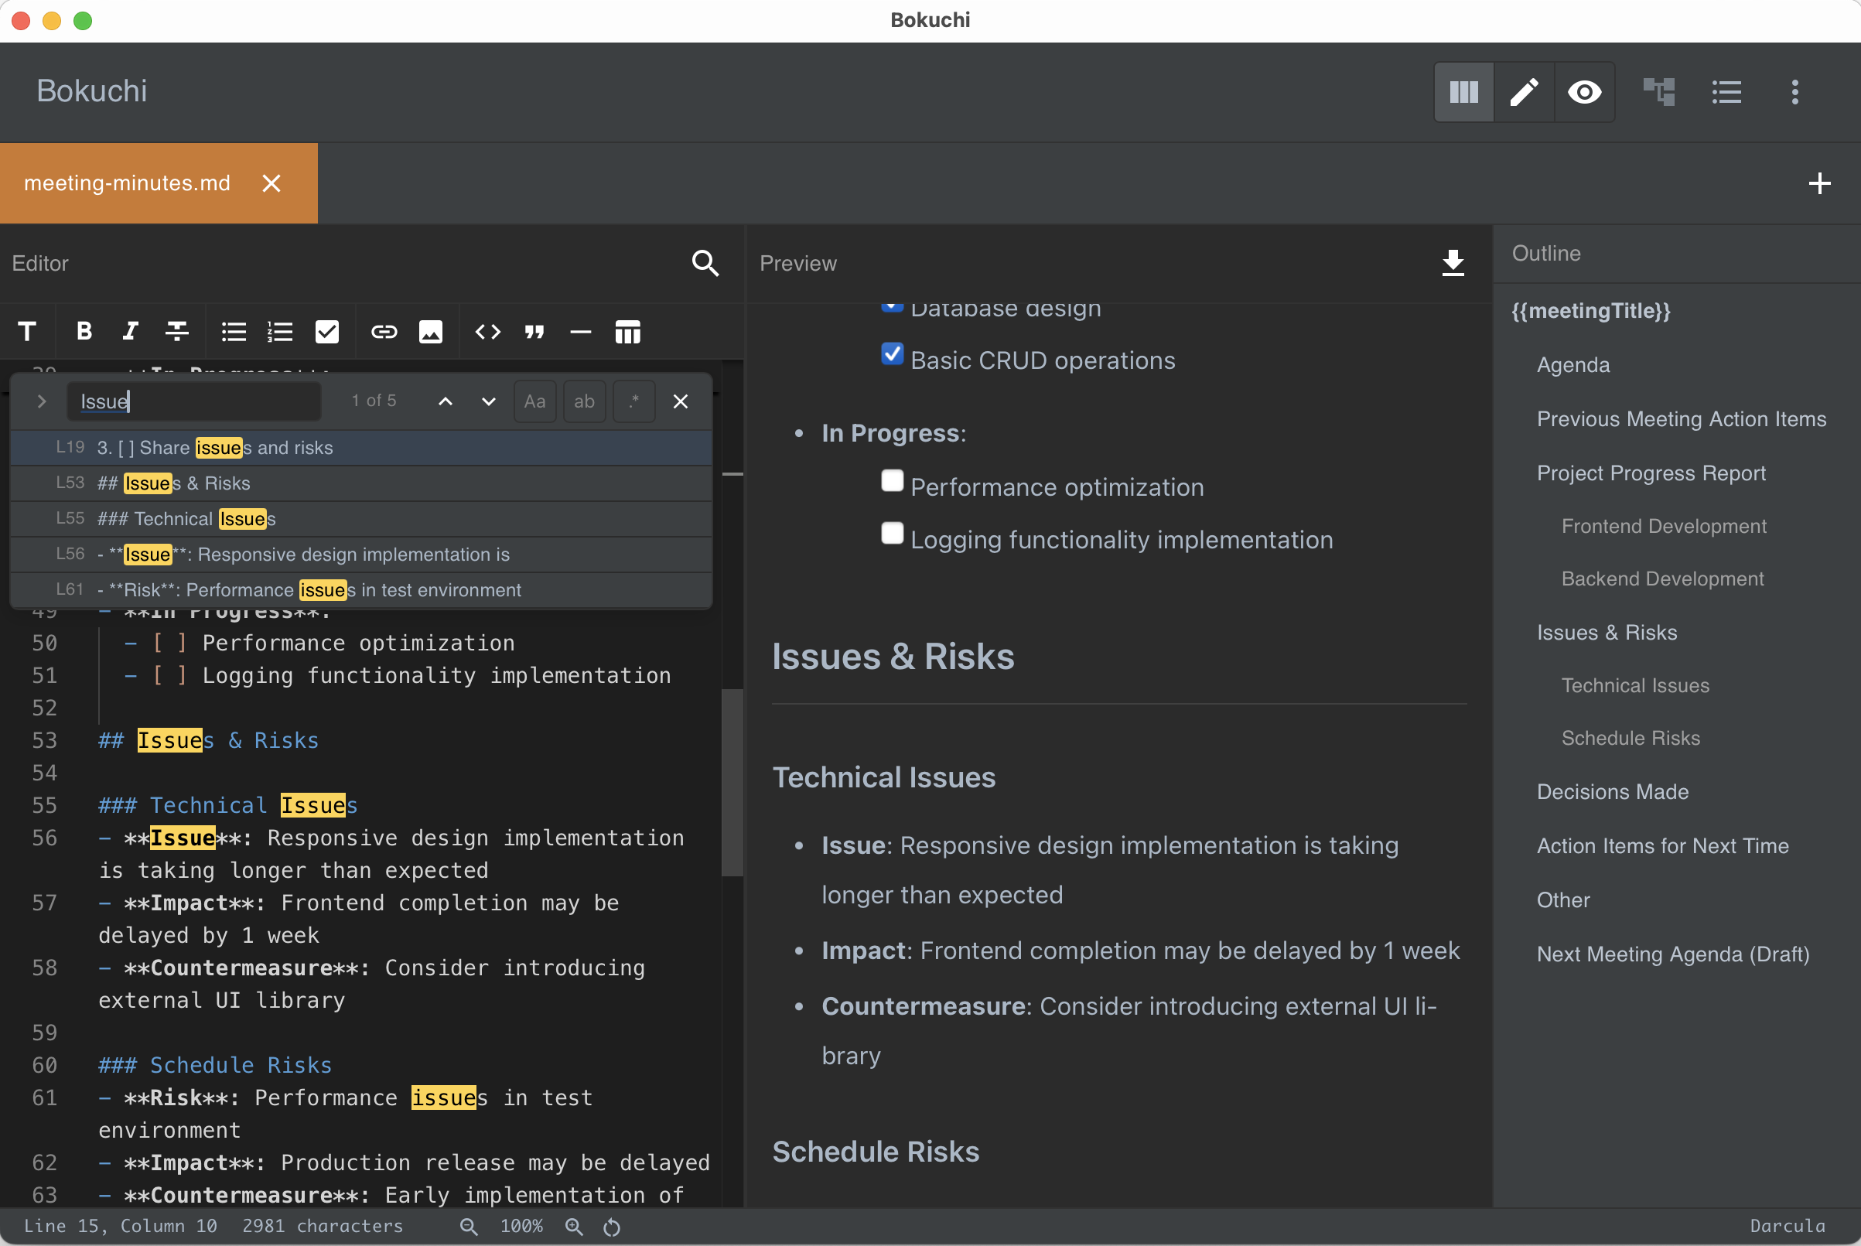Expand the replace field chevron
1861x1246 pixels.
pyautogui.click(x=41, y=401)
